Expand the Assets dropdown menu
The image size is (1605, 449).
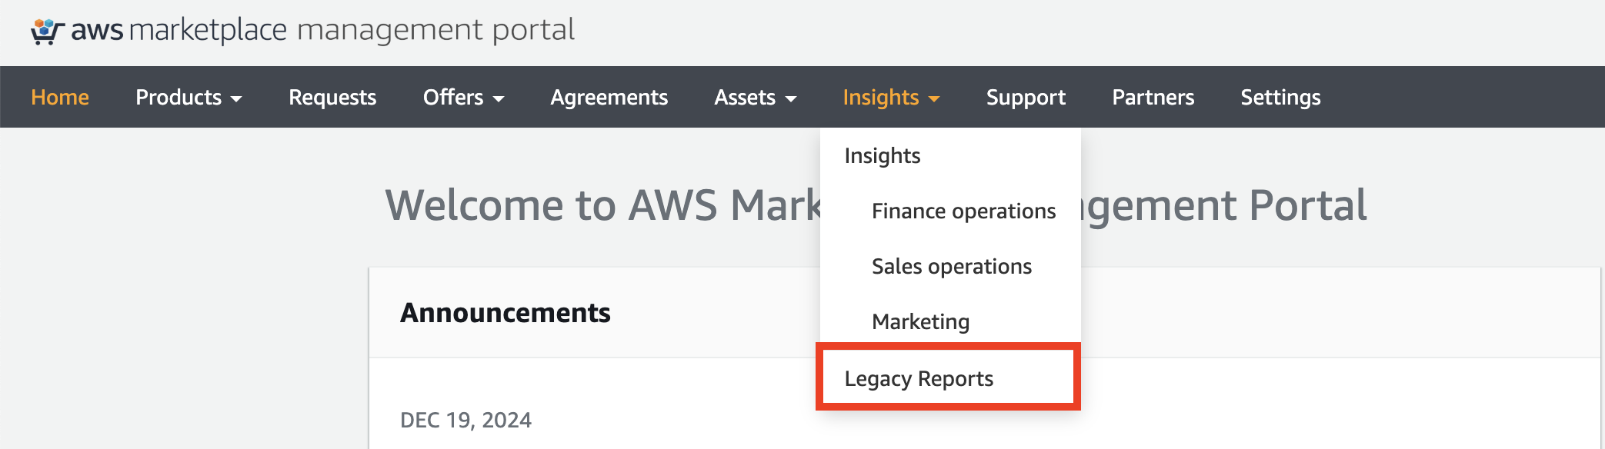pyautogui.click(x=754, y=97)
